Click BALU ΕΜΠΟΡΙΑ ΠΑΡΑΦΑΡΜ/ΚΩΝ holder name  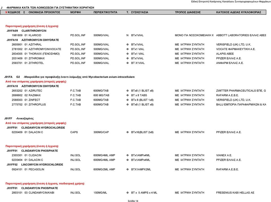click(x=241, y=105)
